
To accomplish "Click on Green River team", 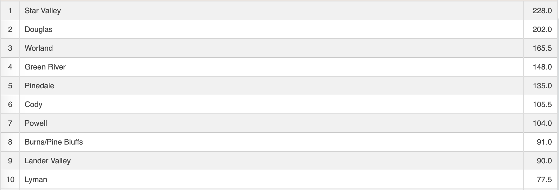I will coord(45,67).
